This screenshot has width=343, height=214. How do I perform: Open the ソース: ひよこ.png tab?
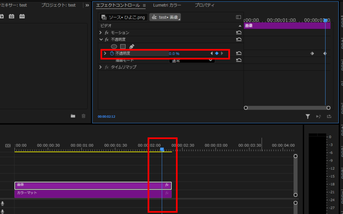tap(123, 16)
